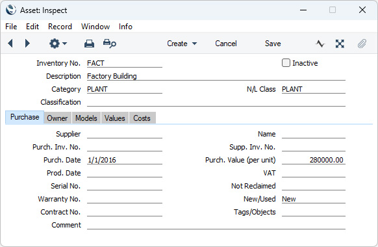The width and height of the screenshot is (378, 247).
Task: Click the Supplier input field
Action: click(125, 134)
